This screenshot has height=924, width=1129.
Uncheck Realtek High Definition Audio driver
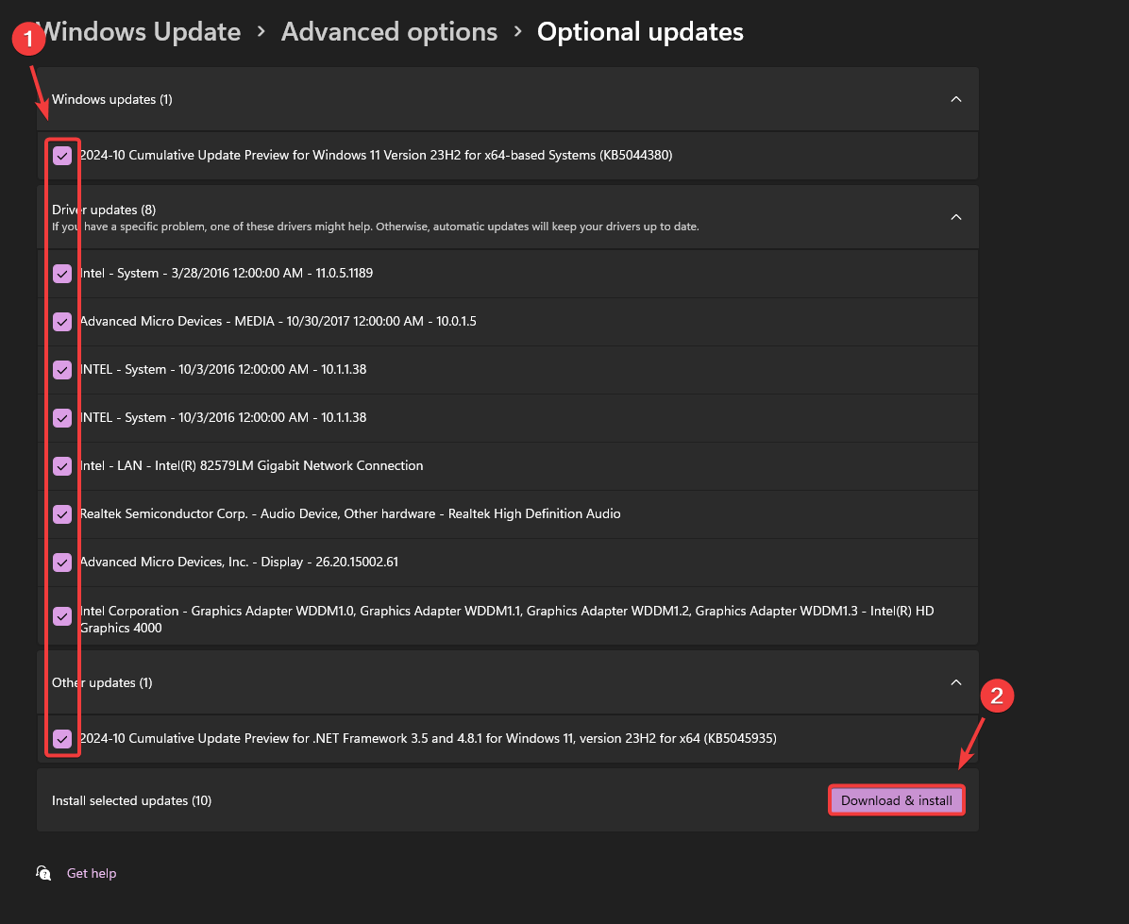(62, 514)
